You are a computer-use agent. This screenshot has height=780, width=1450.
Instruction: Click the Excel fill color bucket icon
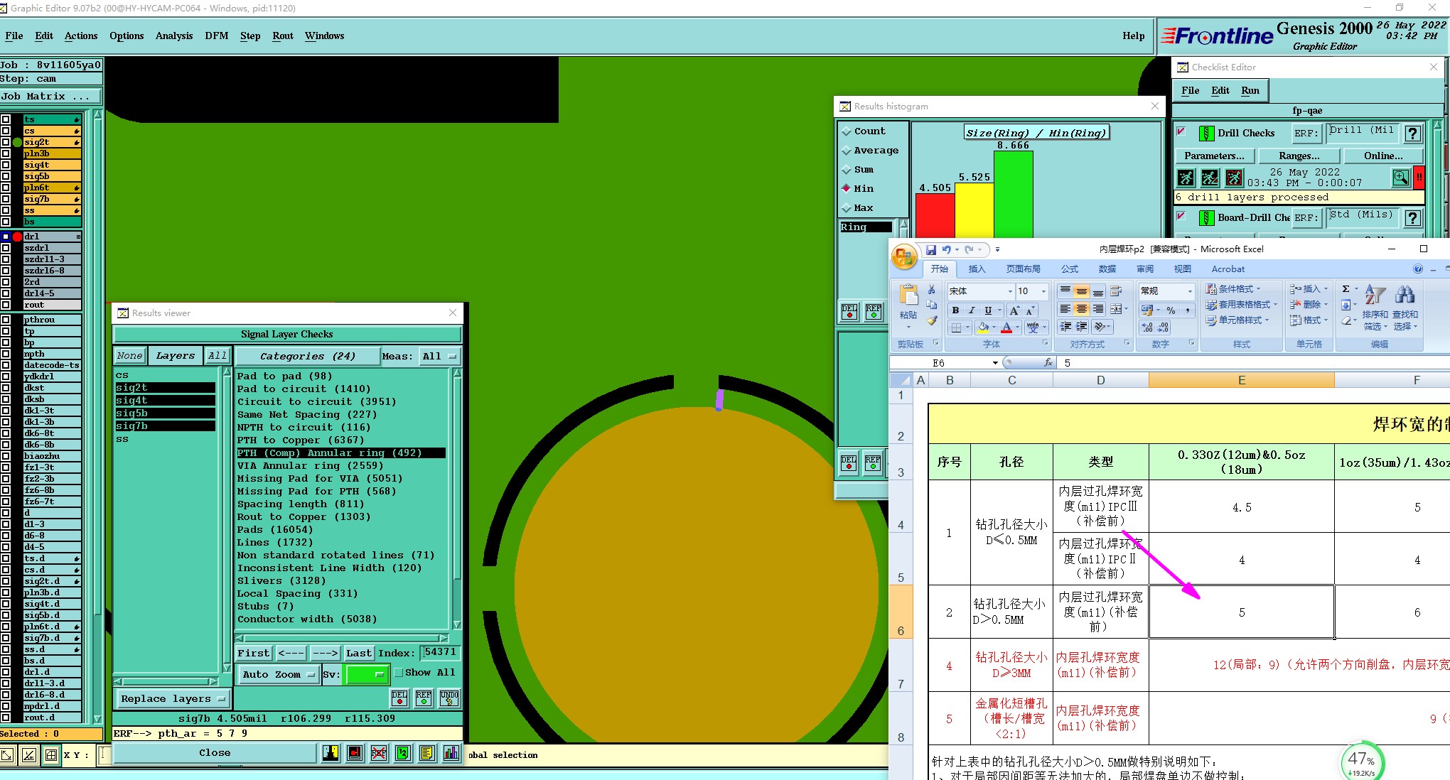point(982,327)
